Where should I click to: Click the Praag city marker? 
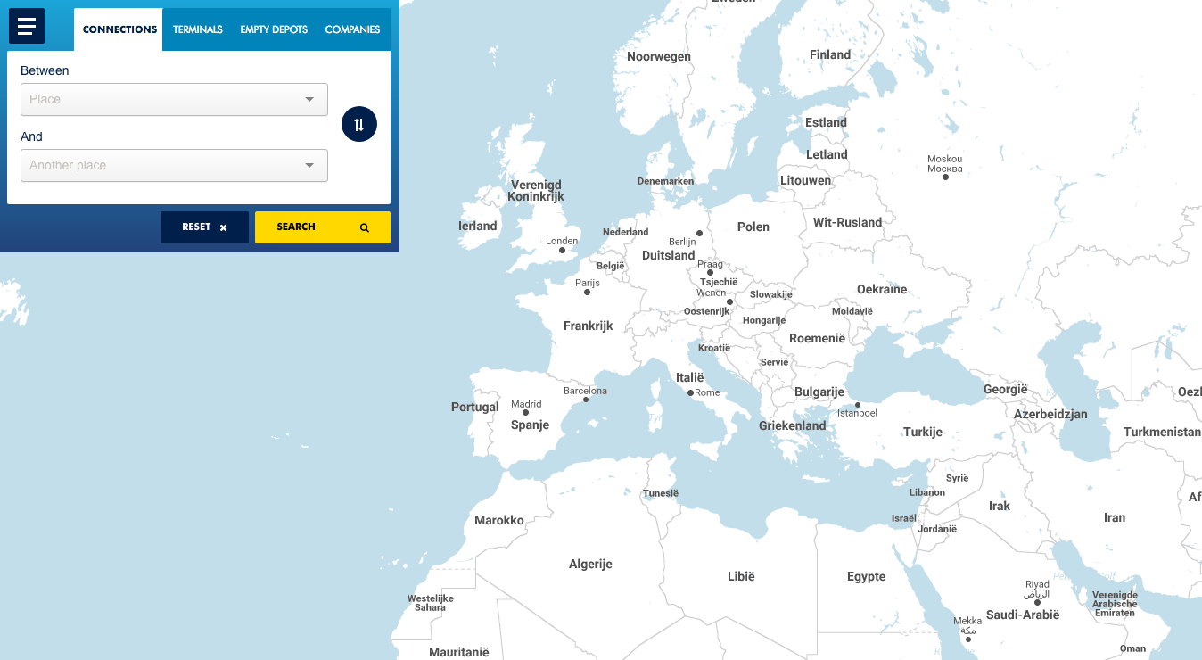coord(710,273)
